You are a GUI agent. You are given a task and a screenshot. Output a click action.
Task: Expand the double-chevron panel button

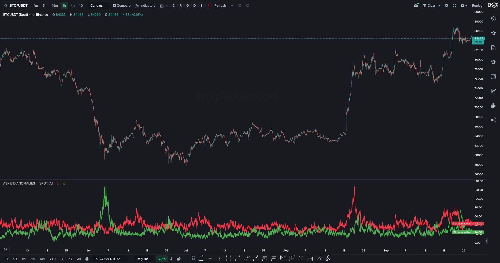click(5, 249)
